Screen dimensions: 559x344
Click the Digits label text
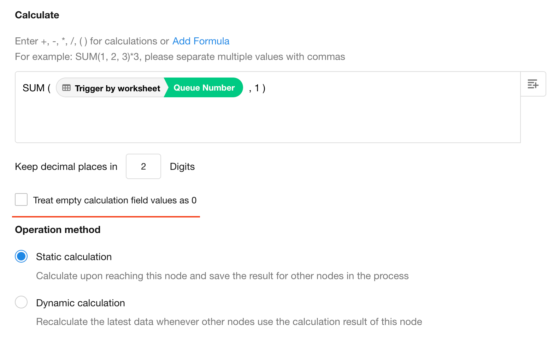(182, 166)
